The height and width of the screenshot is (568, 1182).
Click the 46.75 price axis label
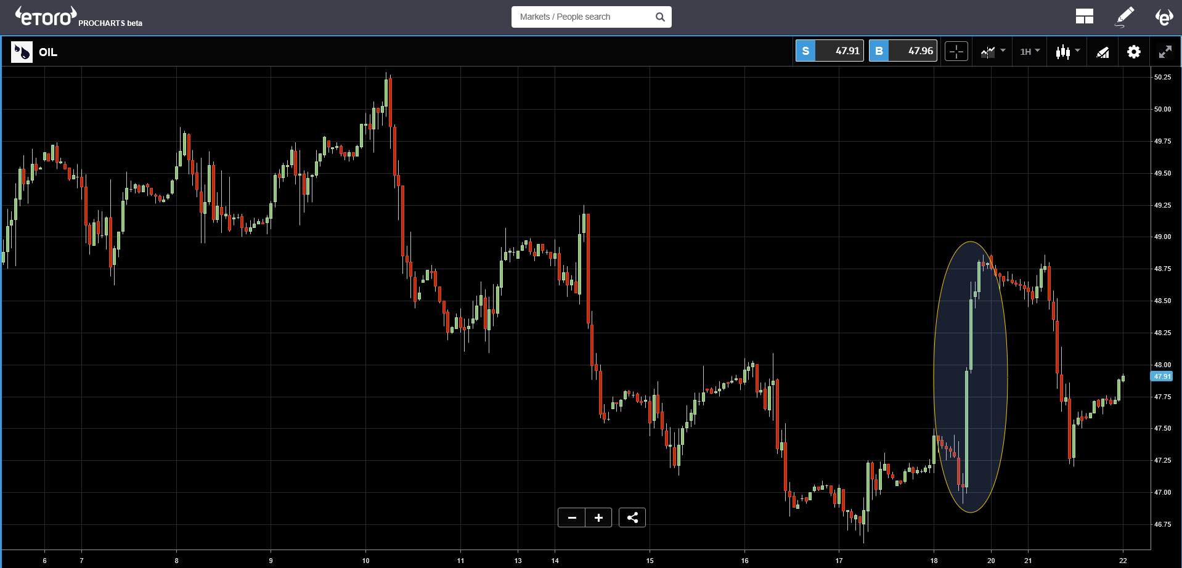pos(1162,524)
